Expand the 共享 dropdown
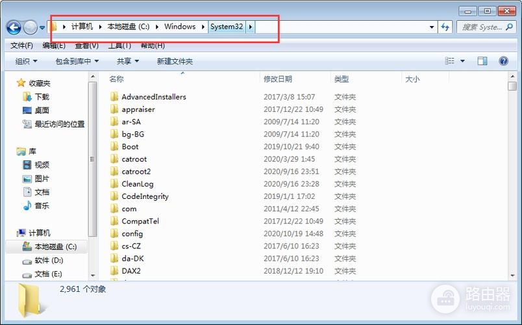The height and width of the screenshot is (325, 522). 127,61
